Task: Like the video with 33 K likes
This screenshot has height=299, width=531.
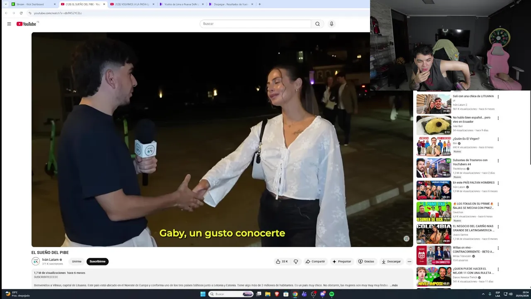Action: pos(282,262)
